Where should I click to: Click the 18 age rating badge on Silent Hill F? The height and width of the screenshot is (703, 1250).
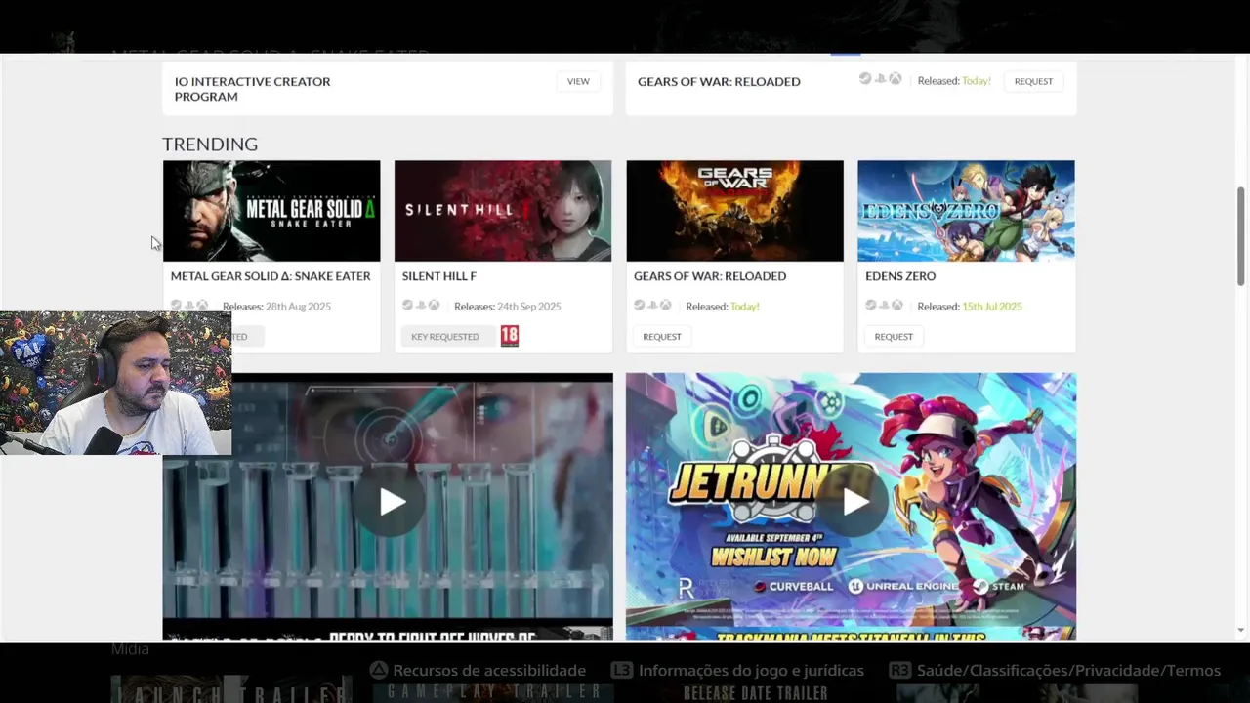(x=509, y=336)
